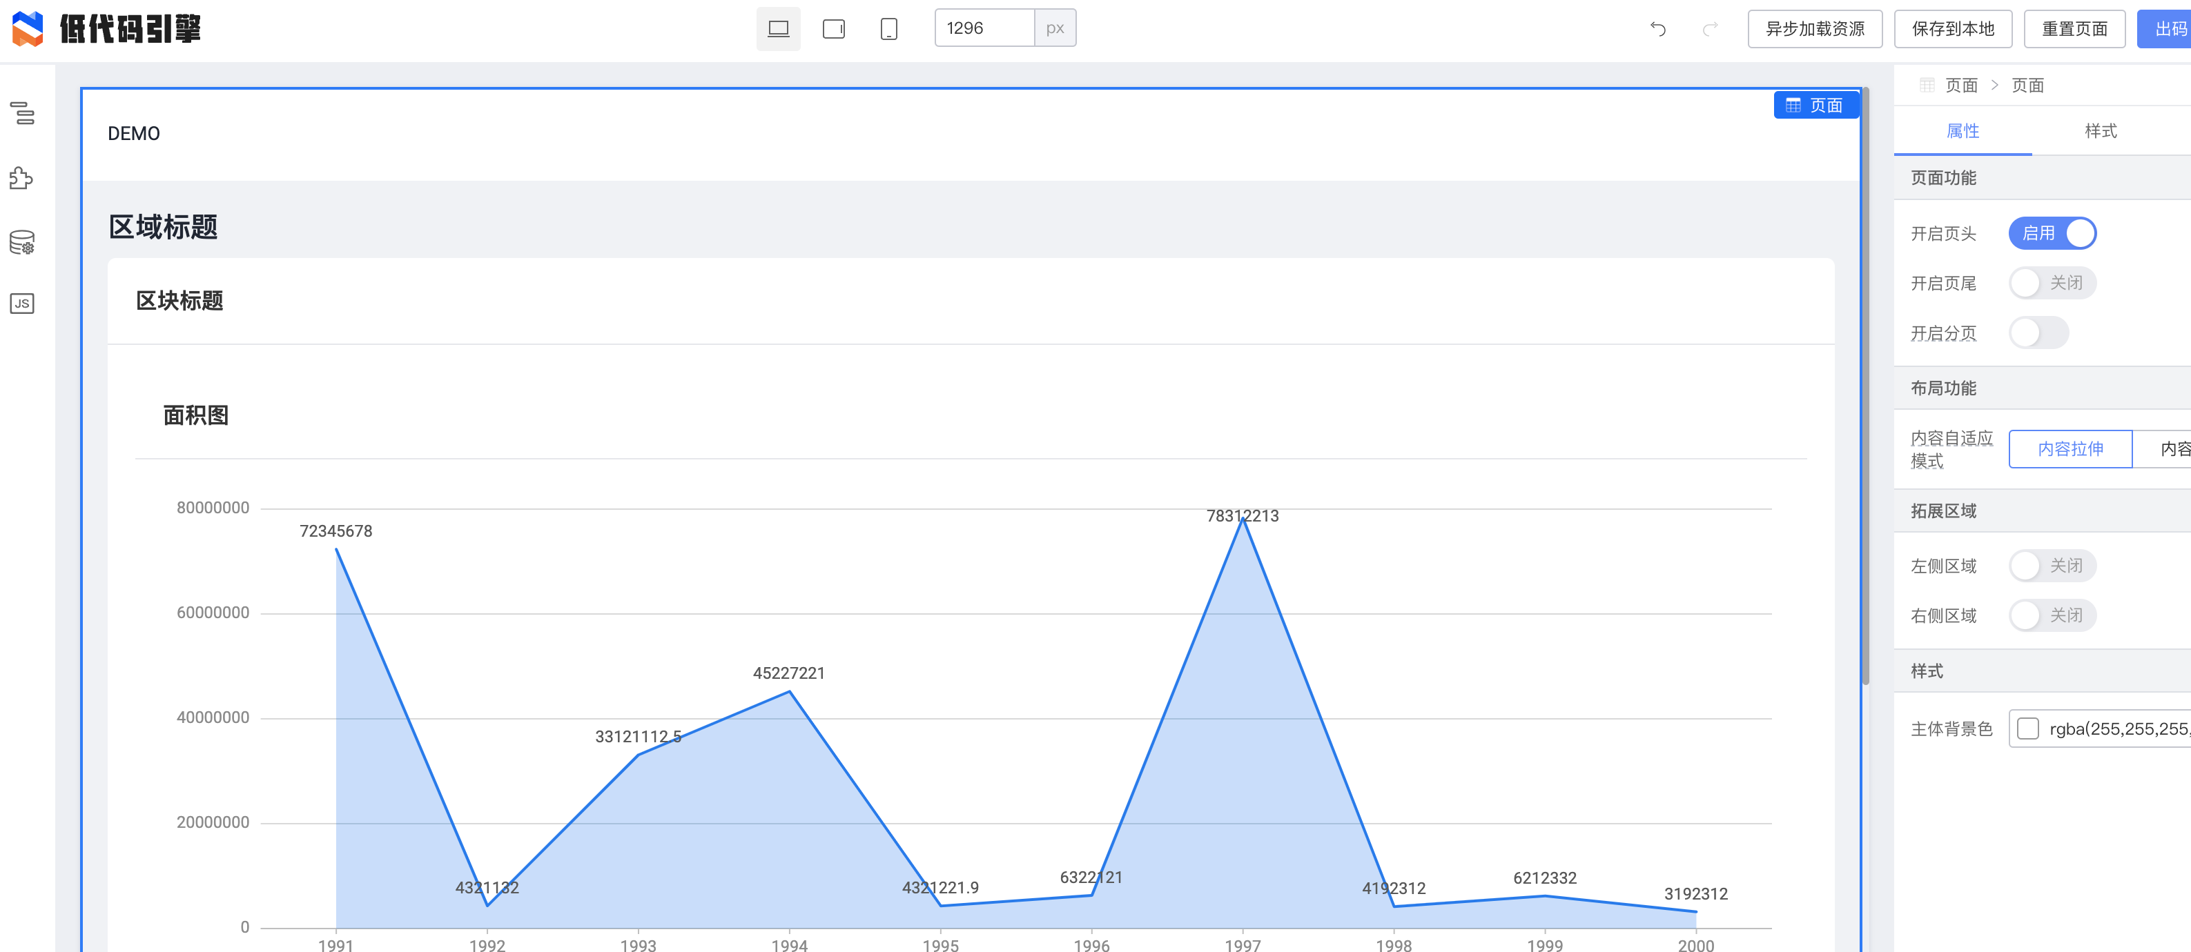The image size is (2191, 952).
Task: Open the component library puzzle icon
Action: point(22,178)
